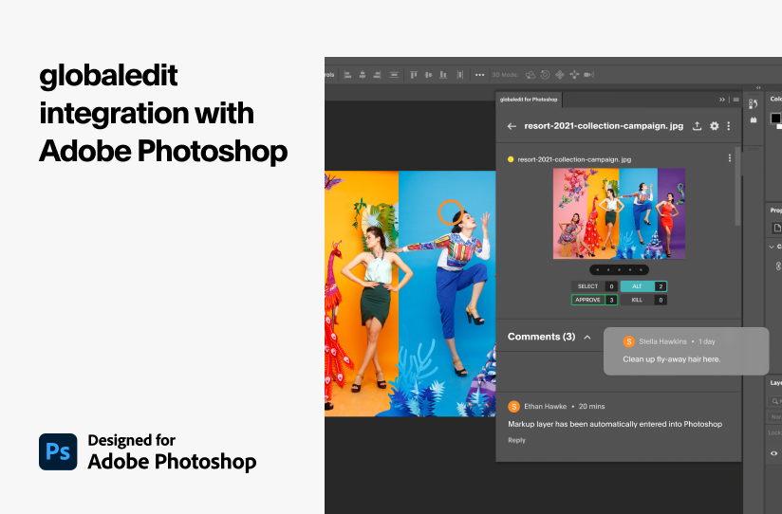
Task: Select the 3D roll mode icon
Action: (545, 75)
